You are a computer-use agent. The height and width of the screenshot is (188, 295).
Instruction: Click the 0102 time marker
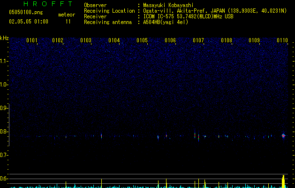[x=58, y=40]
